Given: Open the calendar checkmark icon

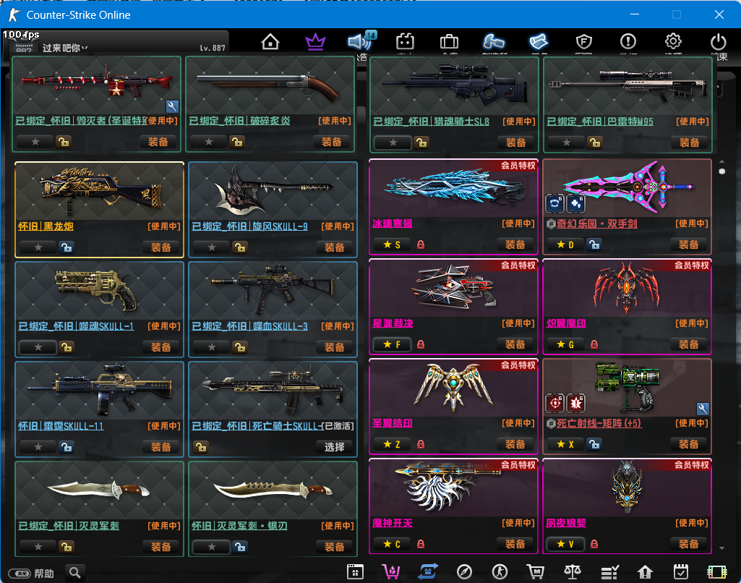Looking at the screenshot, I should click(681, 572).
